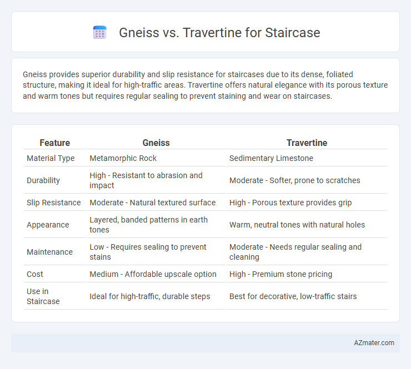
Task: Select the Durability row label
Action: (x=43, y=180)
